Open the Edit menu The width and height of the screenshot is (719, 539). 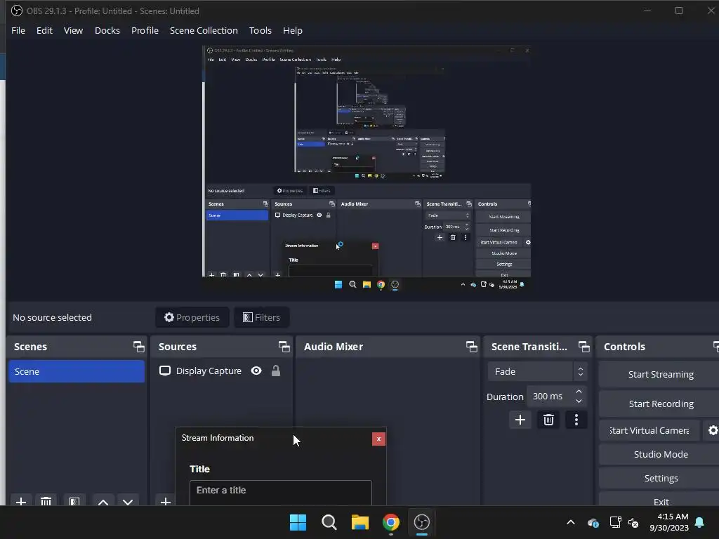point(44,30)
